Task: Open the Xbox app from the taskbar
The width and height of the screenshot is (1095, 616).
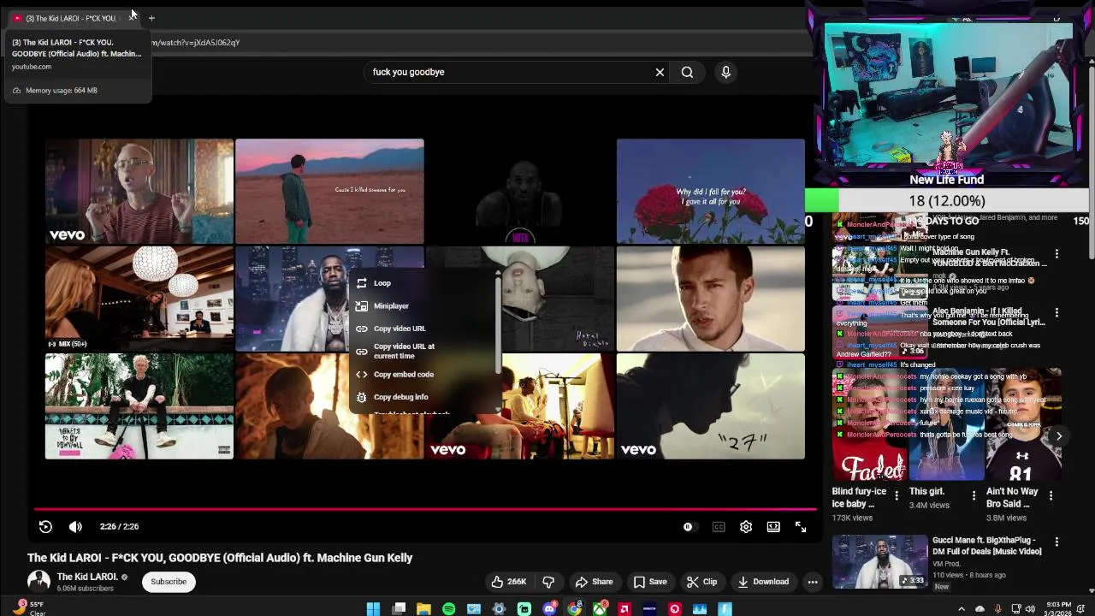Action: click(x=600, y=609)
